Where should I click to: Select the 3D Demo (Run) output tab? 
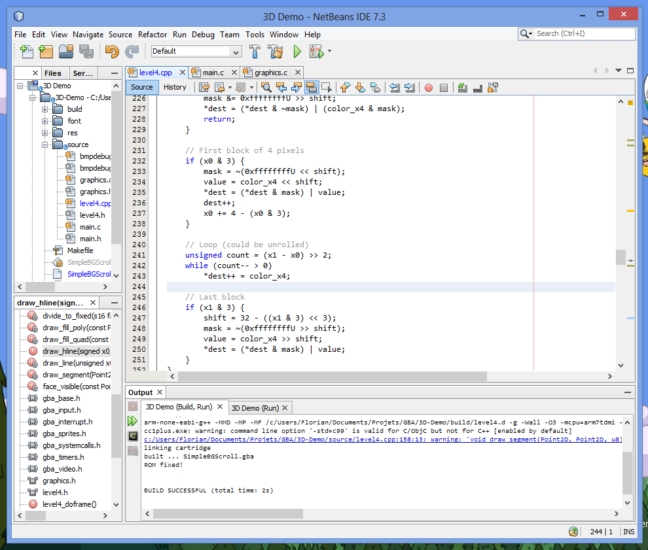coord(255,407)
